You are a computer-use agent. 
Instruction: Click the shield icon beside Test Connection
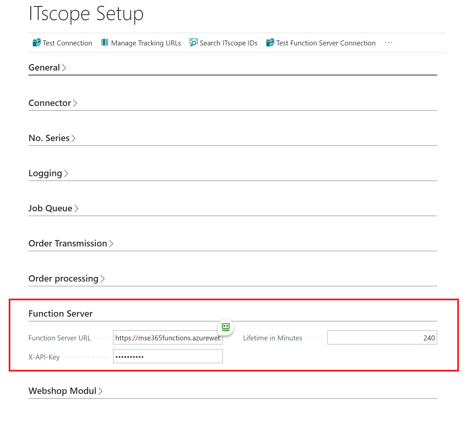point(36,42)
